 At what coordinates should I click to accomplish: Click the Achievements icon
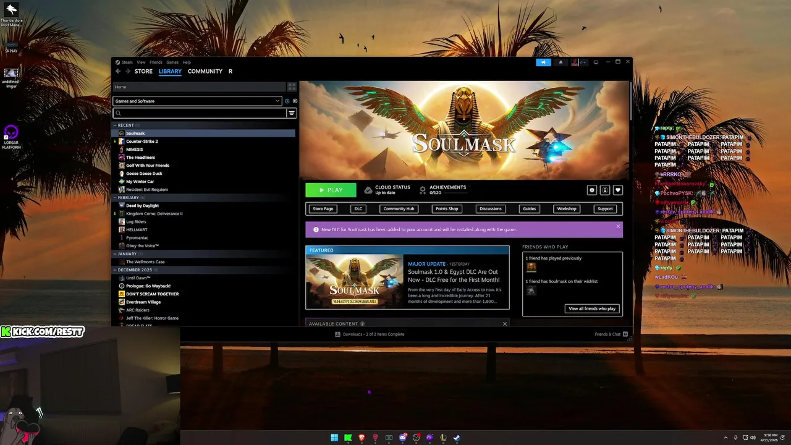(423, 190)
